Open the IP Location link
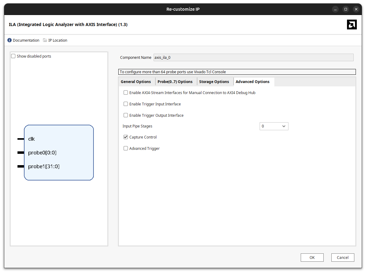366x273 pixels. 58,40
